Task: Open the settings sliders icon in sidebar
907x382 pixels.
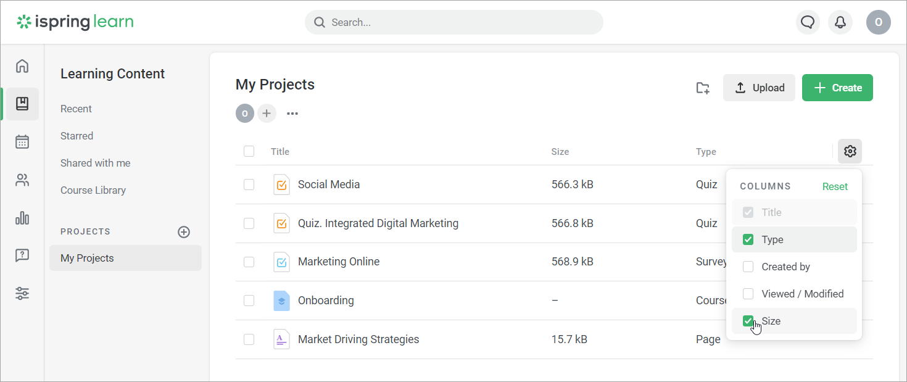Action: [22, 293]
